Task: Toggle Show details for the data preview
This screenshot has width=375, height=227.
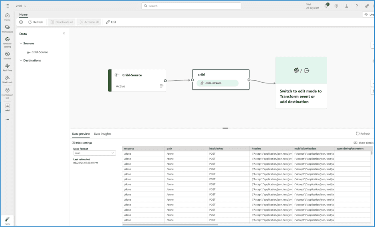Action: pyautogui.click(x=363, y=143)
